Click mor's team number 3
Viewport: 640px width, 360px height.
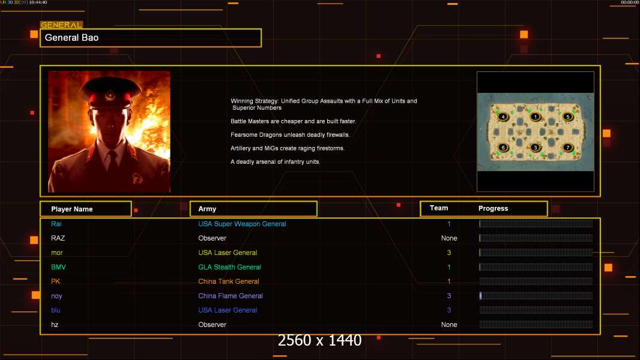pyautogui.click(x=449, y=253)
